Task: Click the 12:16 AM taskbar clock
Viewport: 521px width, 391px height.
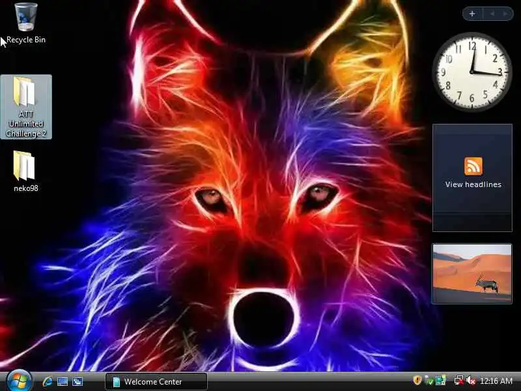Action: [x=496, y=381]
